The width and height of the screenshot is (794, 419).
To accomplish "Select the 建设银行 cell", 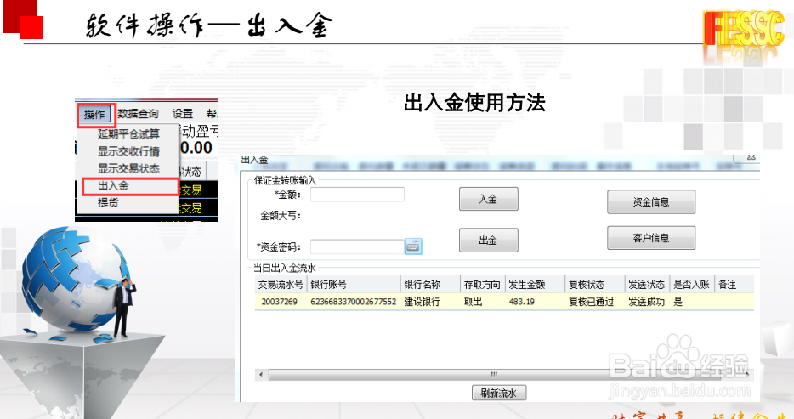I will [422, 302].
